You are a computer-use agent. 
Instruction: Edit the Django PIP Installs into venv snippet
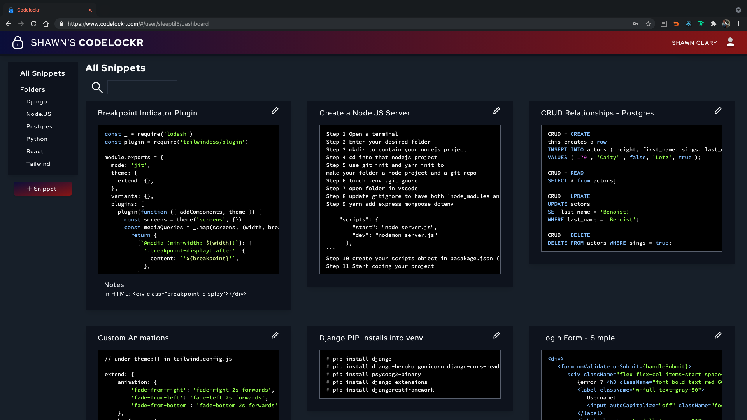coord(496,336)
